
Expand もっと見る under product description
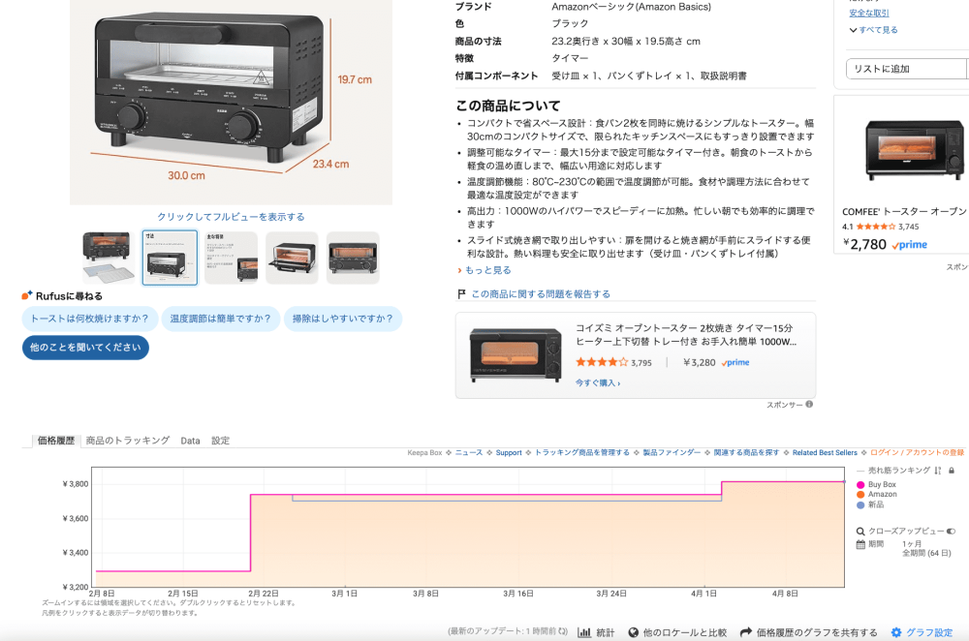coord(484,270)
